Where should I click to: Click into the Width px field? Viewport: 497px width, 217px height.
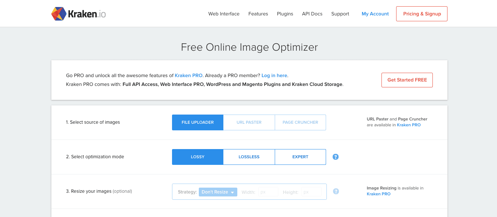[x=268, y=192]
